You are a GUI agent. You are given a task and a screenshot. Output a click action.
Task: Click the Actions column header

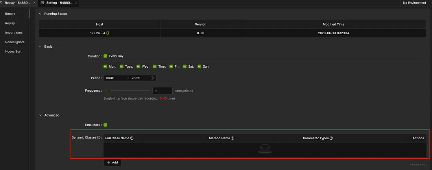[418, 138]
